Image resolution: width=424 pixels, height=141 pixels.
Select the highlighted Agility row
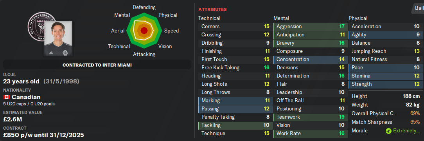tap(385, 34)
